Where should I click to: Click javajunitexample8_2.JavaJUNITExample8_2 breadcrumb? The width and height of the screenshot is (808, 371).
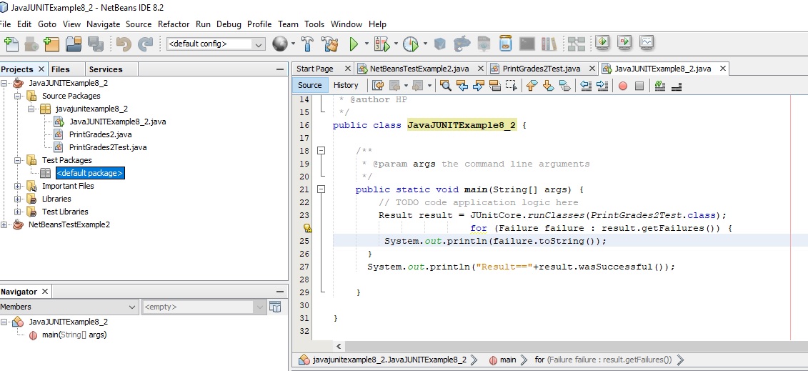(389, 360)
